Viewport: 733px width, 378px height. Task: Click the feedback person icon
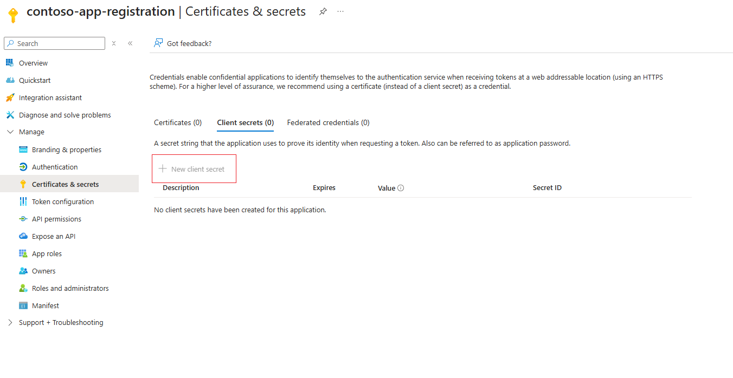(158, 43)
